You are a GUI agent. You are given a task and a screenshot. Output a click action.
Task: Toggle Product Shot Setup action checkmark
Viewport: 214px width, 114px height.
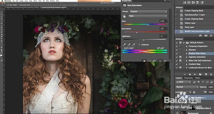point(177,53)
